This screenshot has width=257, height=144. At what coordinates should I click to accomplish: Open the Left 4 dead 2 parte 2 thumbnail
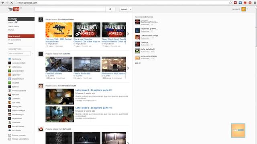(60, 97)
